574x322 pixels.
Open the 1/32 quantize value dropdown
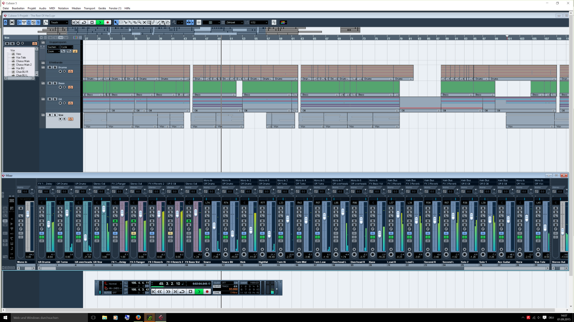pos(259,22)
